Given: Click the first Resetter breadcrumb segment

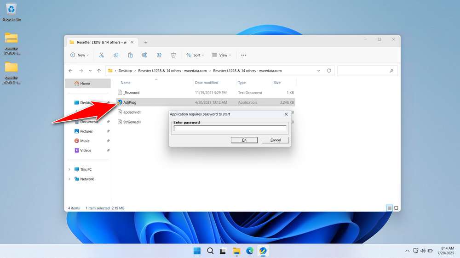Looking at the screenshot, I should 172,71.
